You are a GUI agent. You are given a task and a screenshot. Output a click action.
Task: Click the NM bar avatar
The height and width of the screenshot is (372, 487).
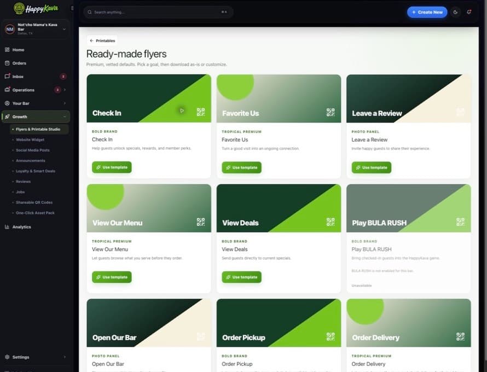[x=10, y=29]
